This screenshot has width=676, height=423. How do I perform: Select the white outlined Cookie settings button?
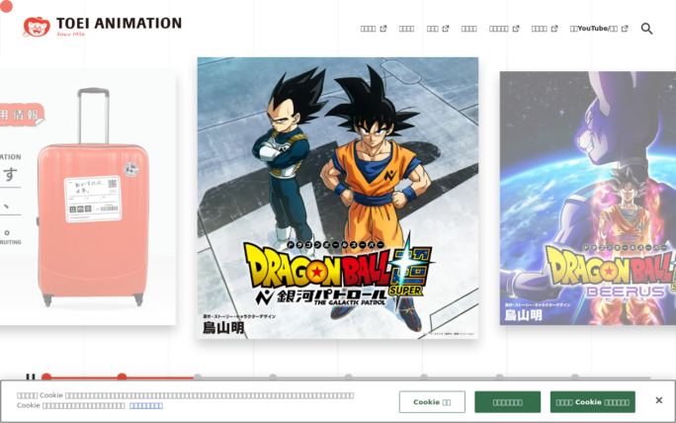[432, 402]
